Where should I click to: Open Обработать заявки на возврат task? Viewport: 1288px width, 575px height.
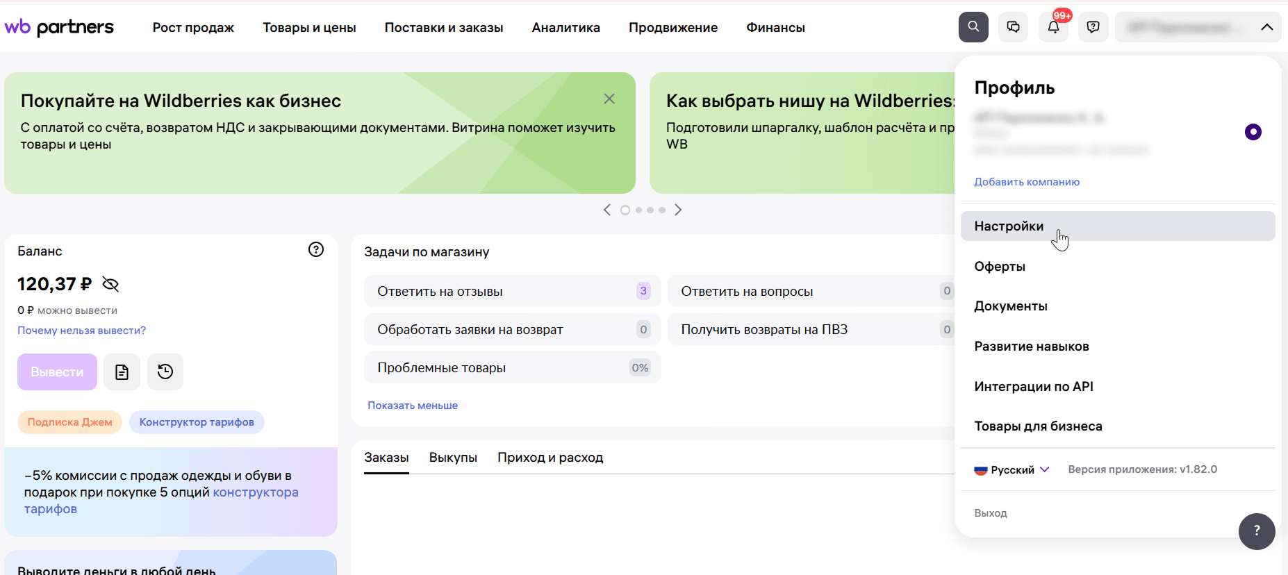click(x=512, y=329)
